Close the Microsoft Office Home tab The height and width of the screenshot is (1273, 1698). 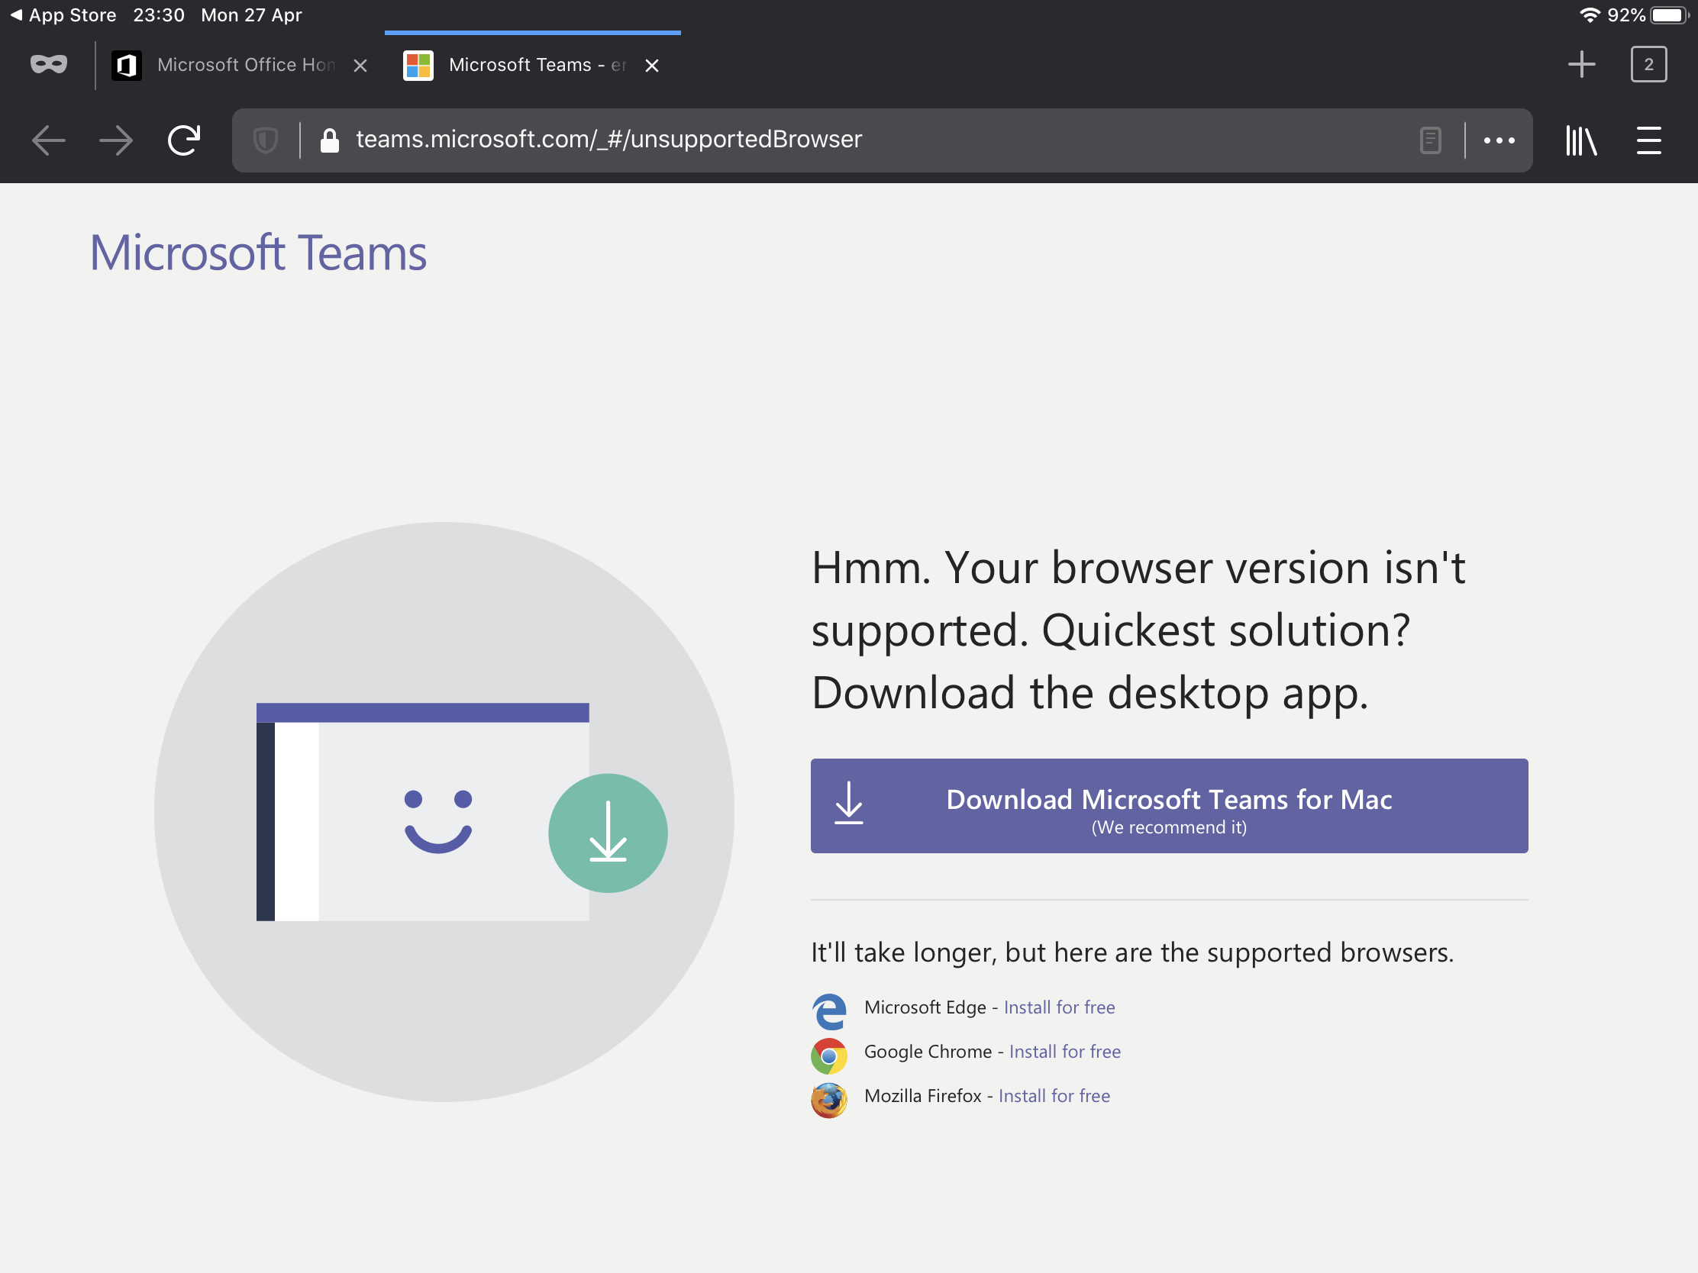pos(360,66)
